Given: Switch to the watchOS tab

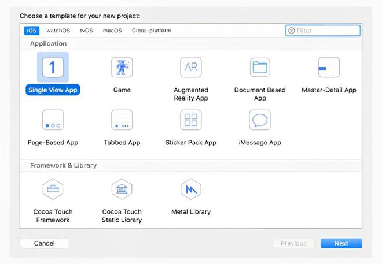Looking at the screenshot, I should coord(58,31).
